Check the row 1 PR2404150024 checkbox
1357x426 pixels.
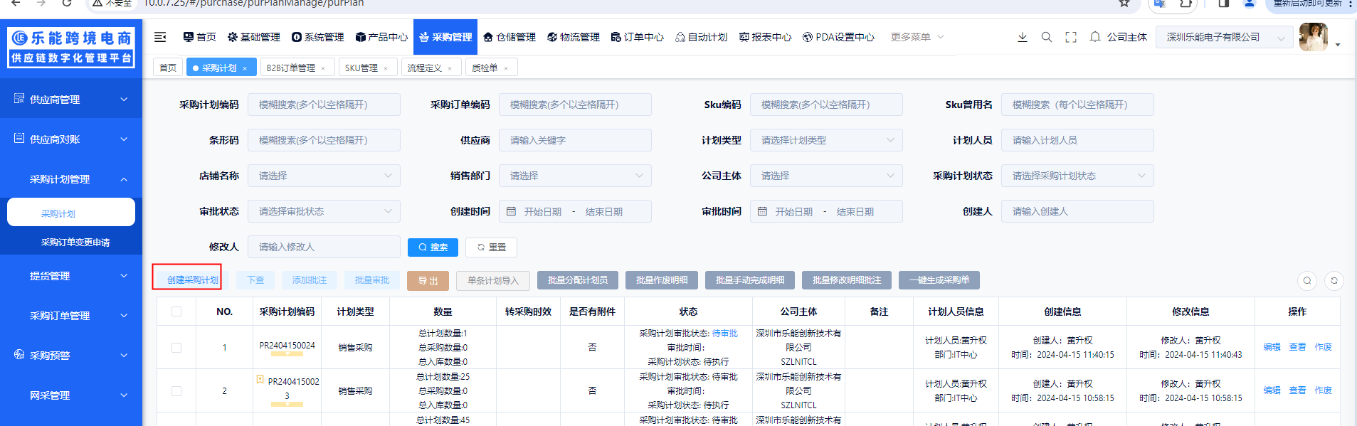pos(176,348)
